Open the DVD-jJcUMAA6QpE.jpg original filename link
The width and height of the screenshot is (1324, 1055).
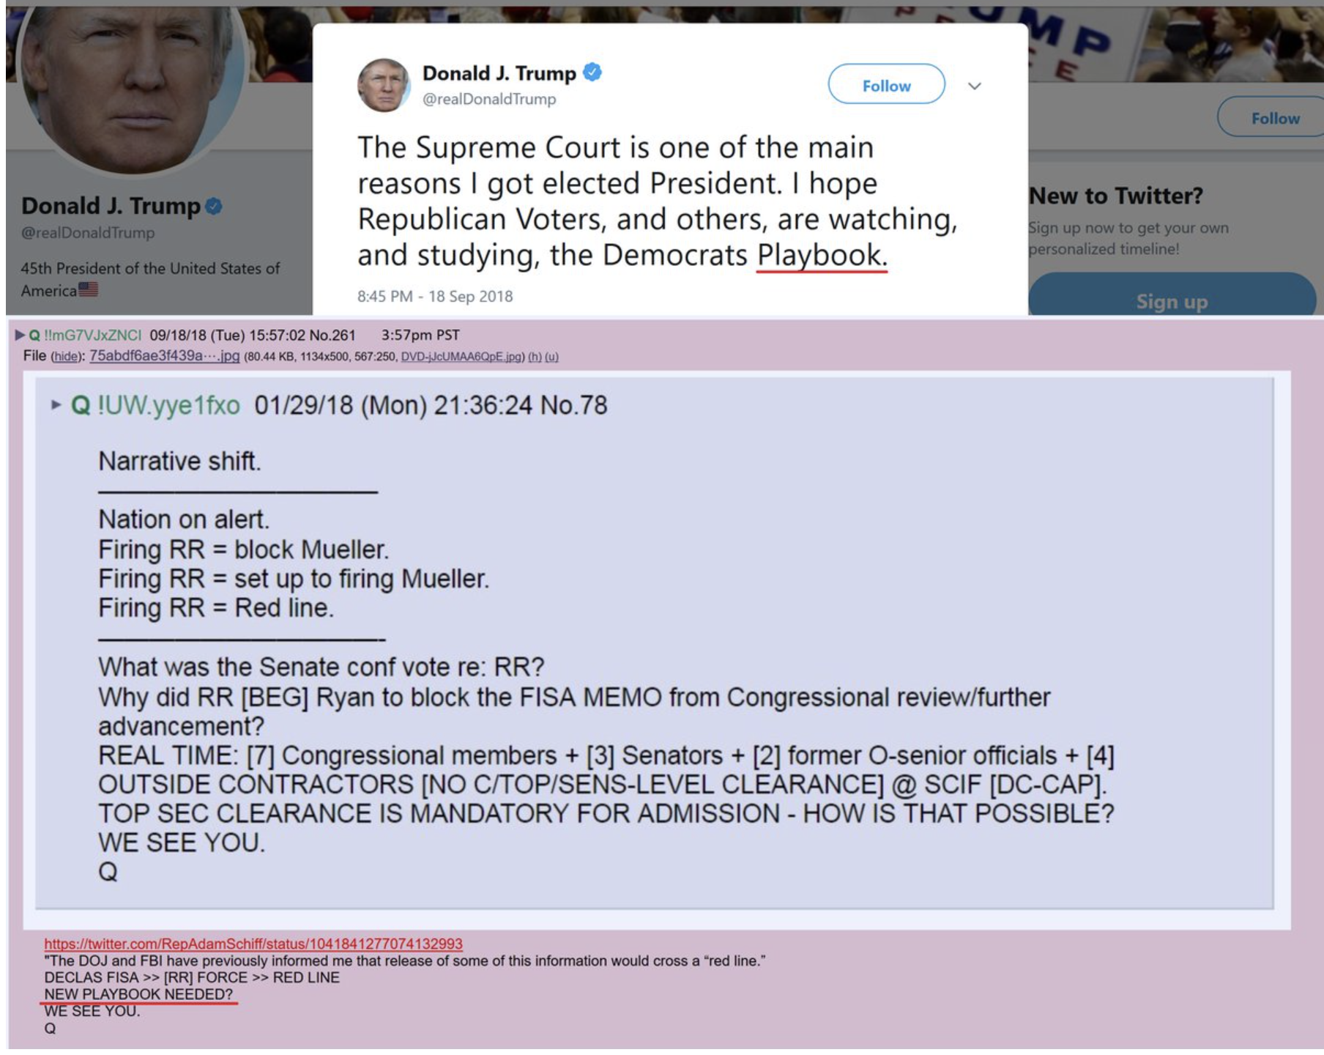pyautogui.click(x=461, y=357)
